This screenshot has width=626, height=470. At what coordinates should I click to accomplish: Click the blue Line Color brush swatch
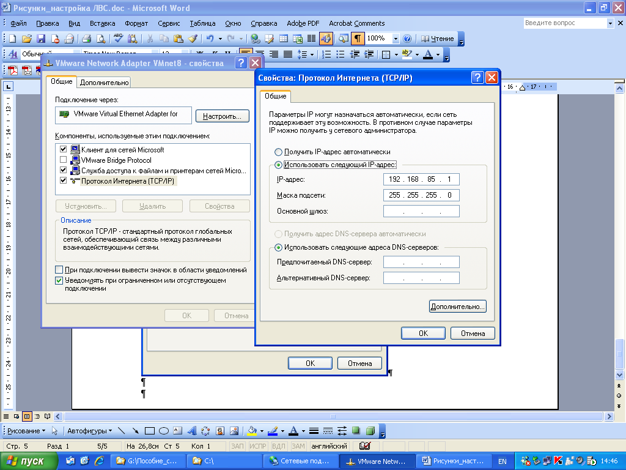coord(273,431)
